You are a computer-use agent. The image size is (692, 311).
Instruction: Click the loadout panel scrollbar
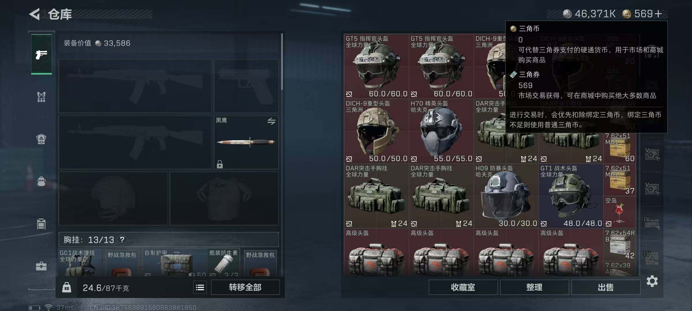(282, 62)
